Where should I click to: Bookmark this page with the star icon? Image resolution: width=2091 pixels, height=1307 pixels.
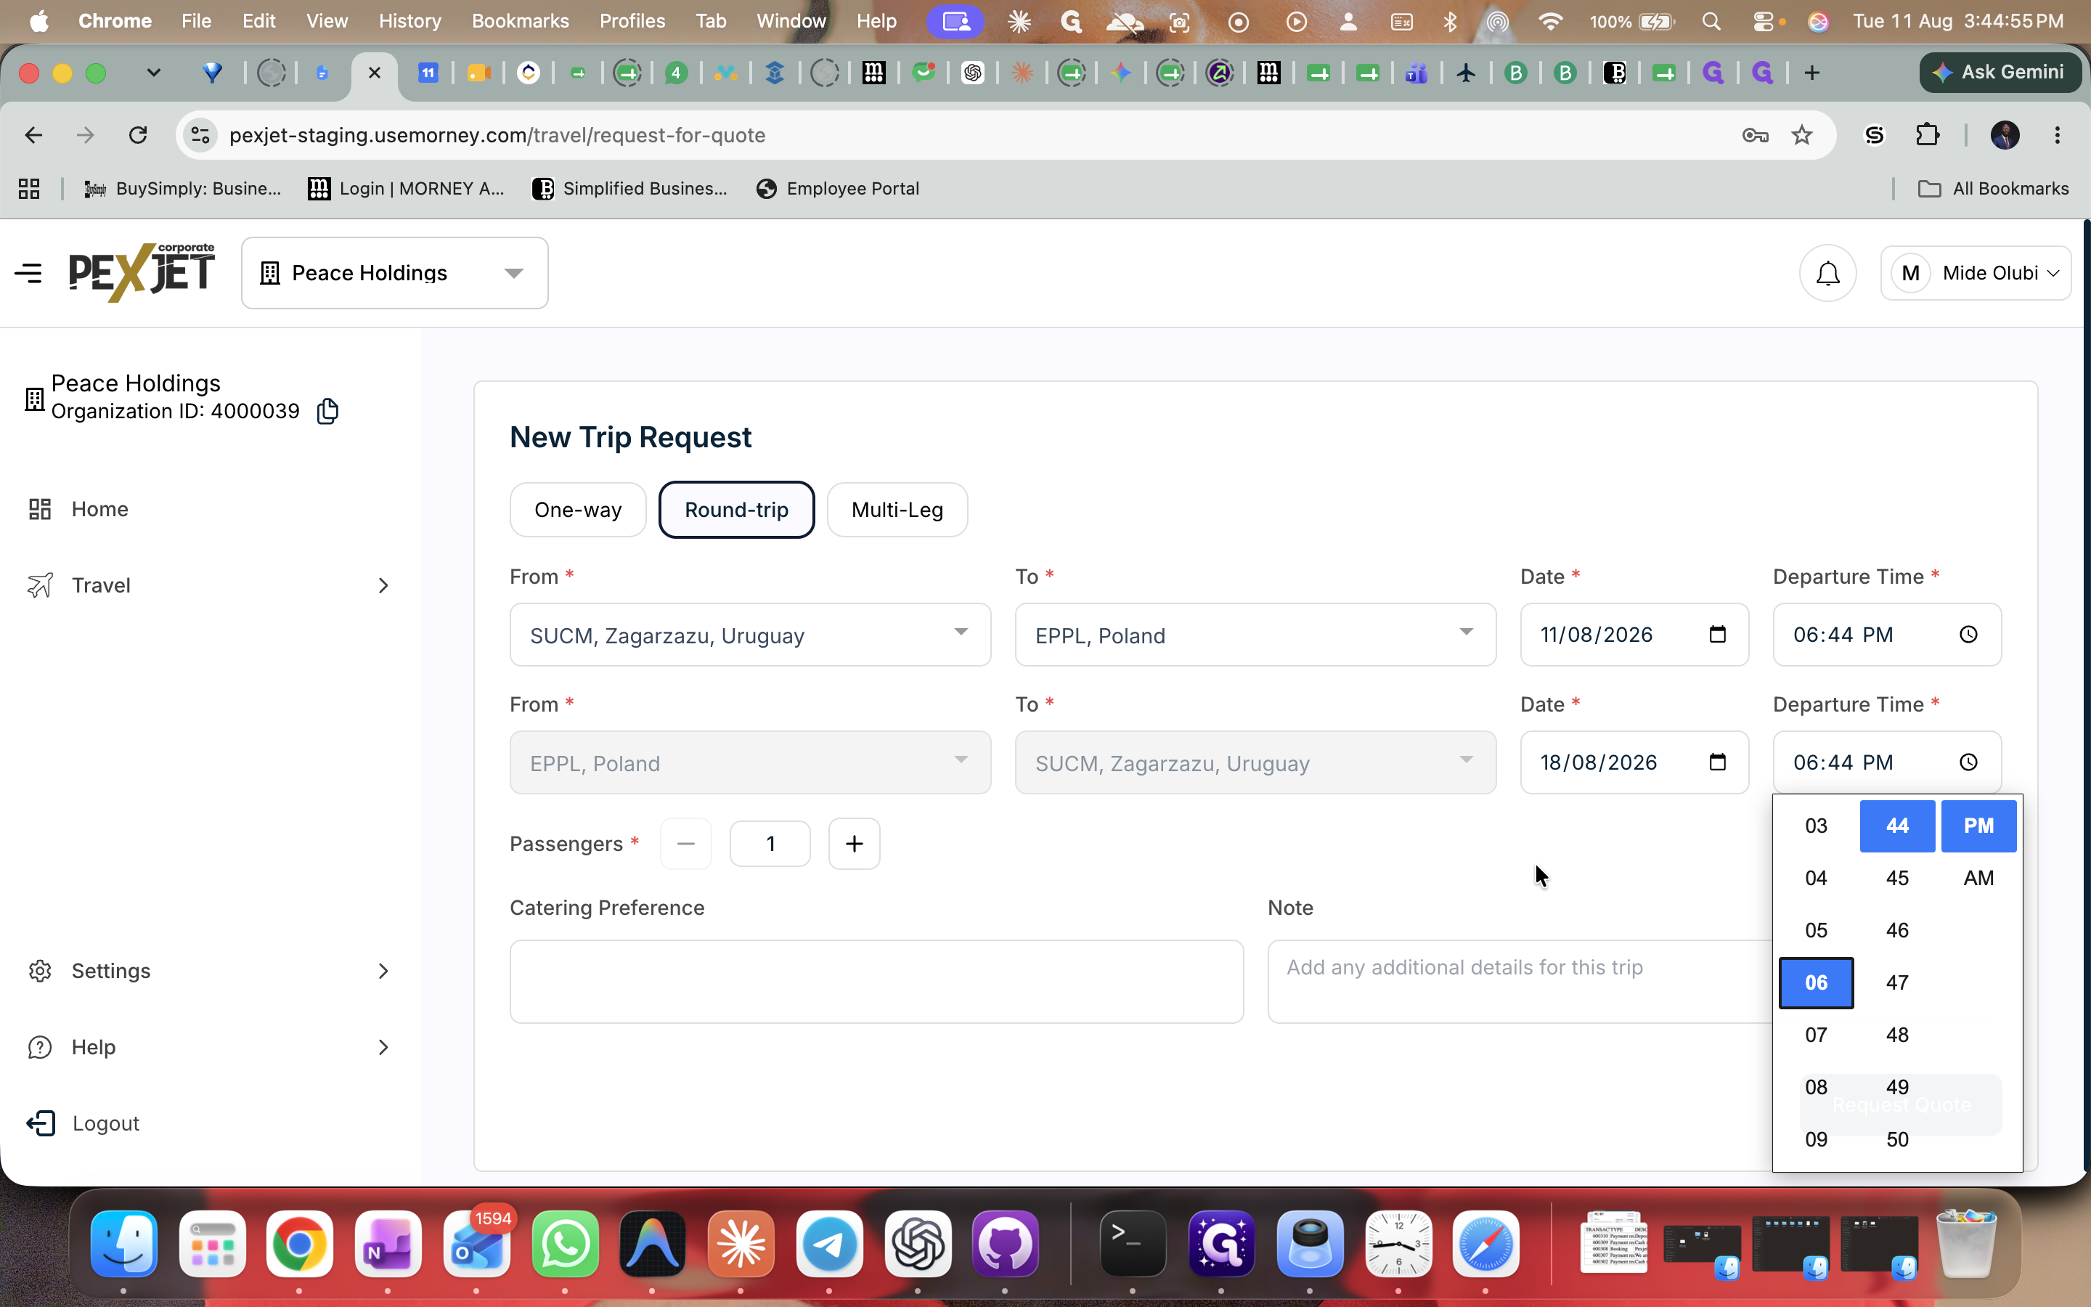(x=1801, y=135)
